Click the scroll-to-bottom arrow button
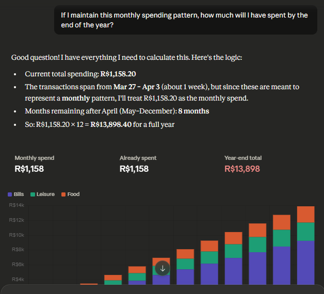Viewport: 324px width, 294px height. (163, 268)
